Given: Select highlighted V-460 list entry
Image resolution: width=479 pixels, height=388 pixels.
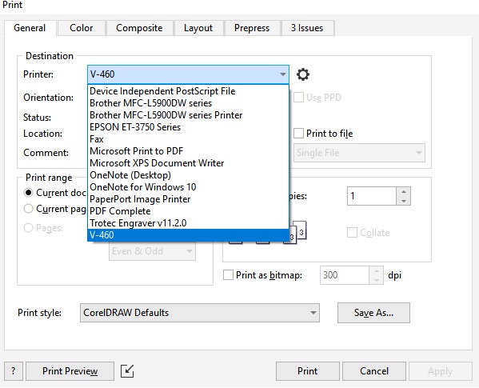Looking at the screenshot, I should click(188, 235).
